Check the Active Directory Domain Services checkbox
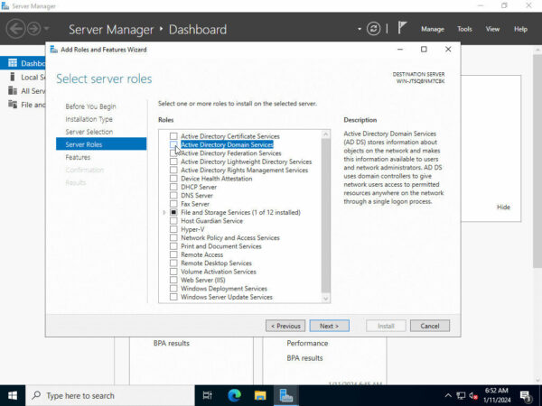 pos(173,144)
